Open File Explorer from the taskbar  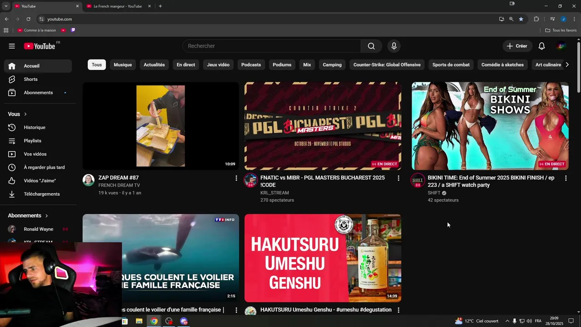point(139,321)
